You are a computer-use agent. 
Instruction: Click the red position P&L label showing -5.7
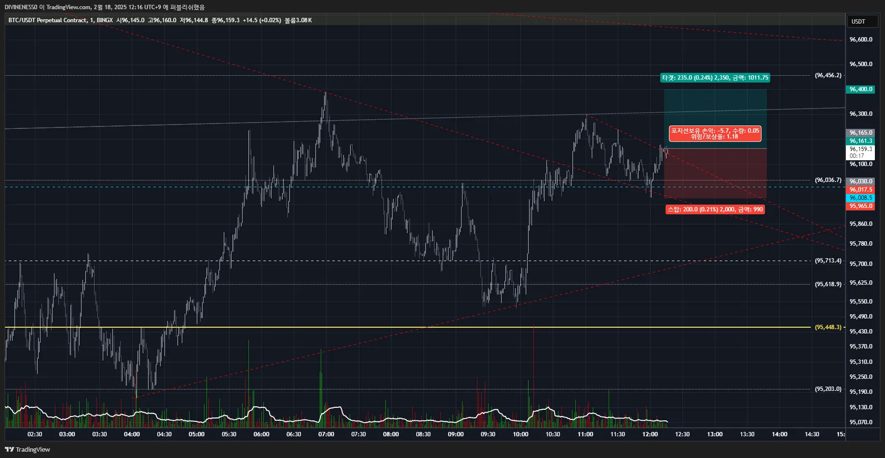pyautogui.click(x=715, y=134)
